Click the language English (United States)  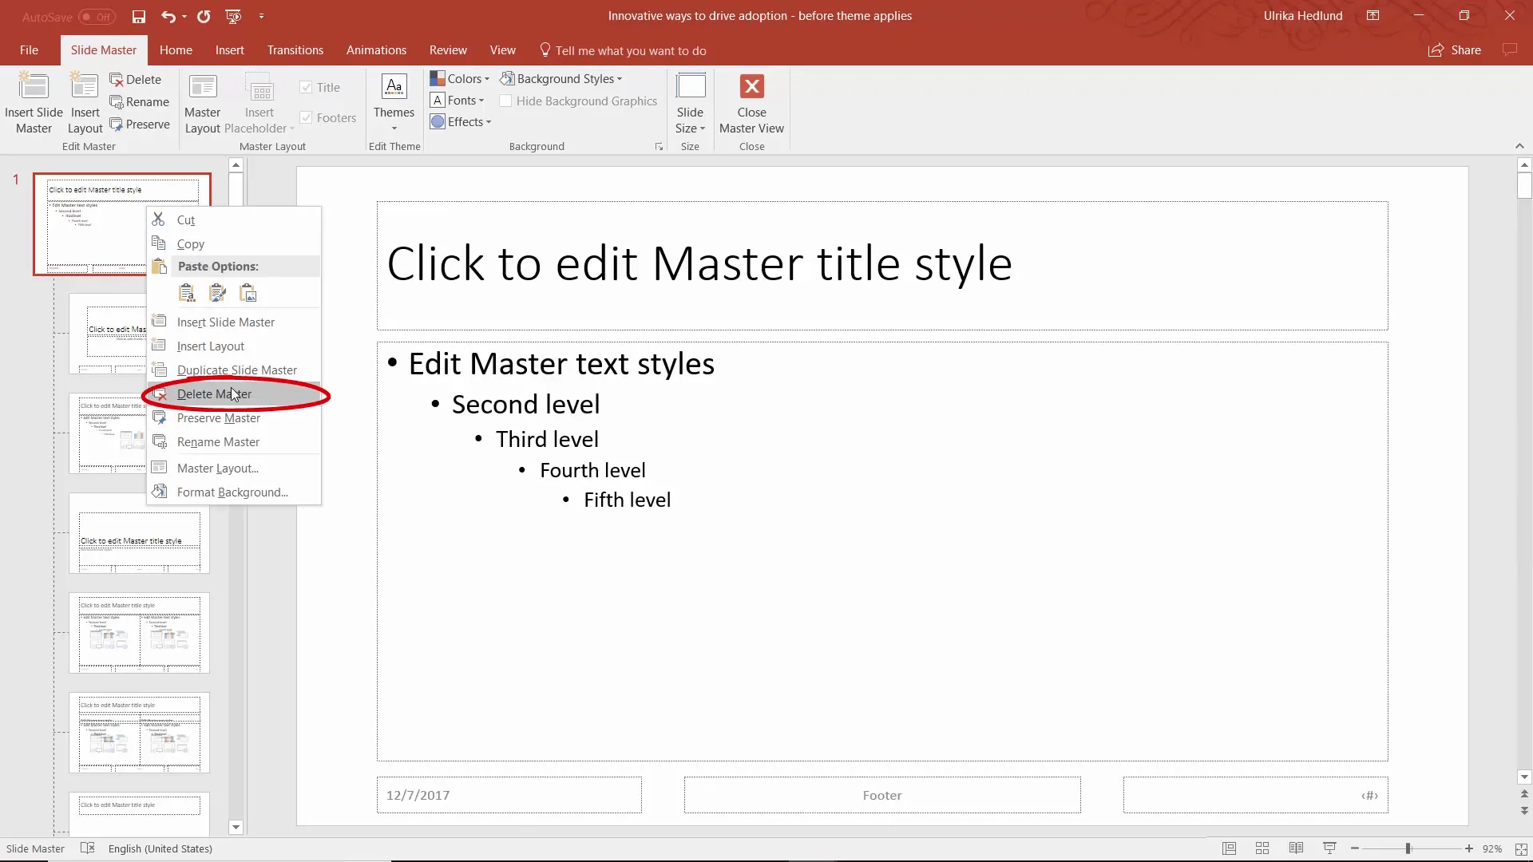click(x=160, y=848)
